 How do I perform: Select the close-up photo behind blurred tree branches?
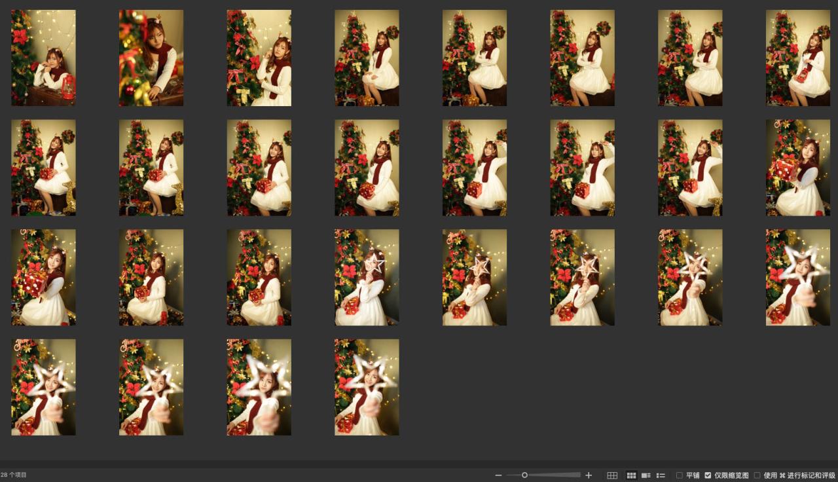click(151, 58)
